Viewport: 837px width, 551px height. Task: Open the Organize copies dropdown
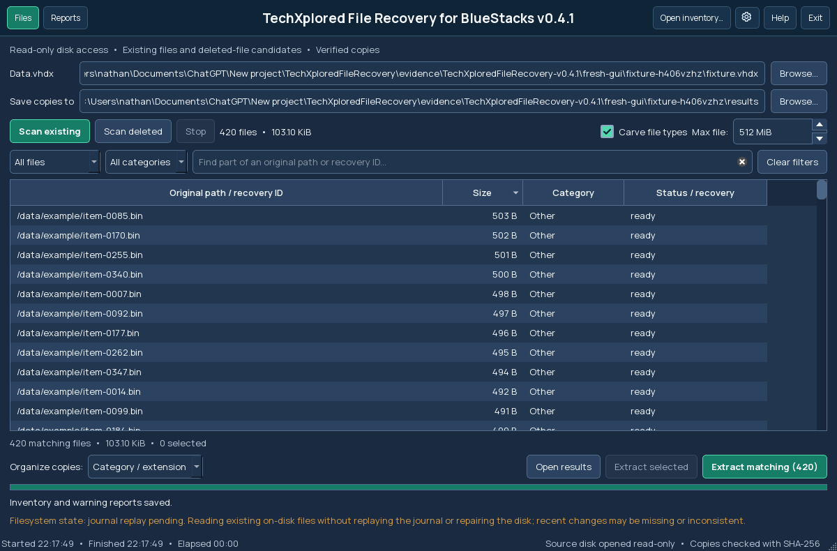pyautogui.click(x=145, y=467)
